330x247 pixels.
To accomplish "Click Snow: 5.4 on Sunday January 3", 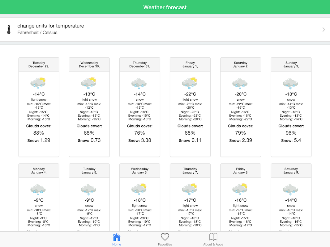I will click(291, 140).
